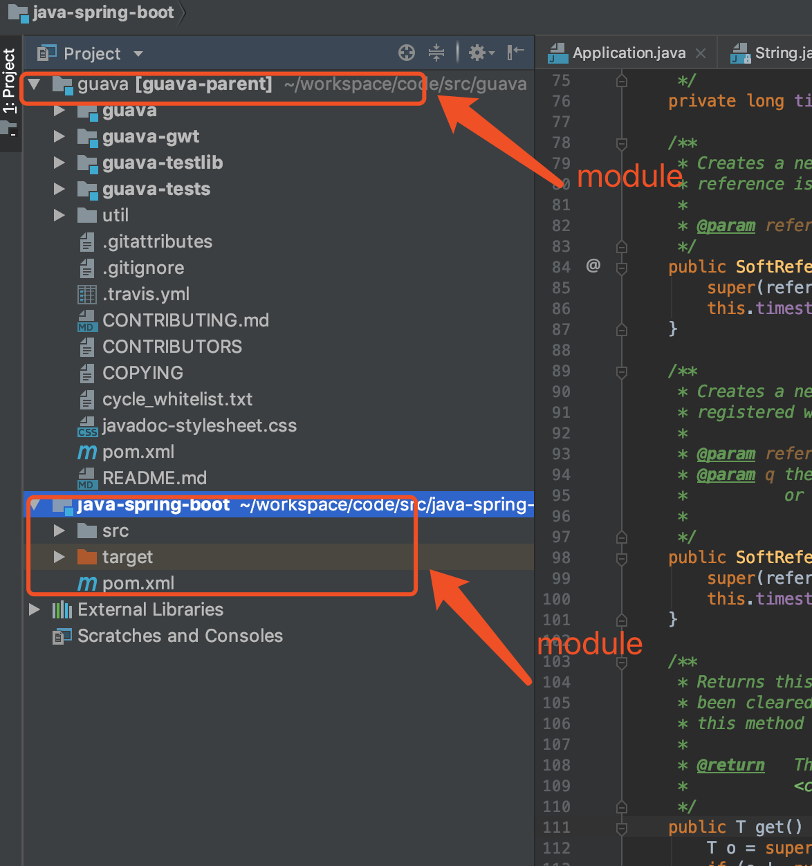Screen dimensions: 812x866
Task: Switch to the Application.java editor tab
Action: pos(628,53)
